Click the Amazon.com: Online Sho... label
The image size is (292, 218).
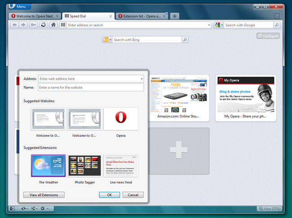pyautogui.click(x=178, y=116)
